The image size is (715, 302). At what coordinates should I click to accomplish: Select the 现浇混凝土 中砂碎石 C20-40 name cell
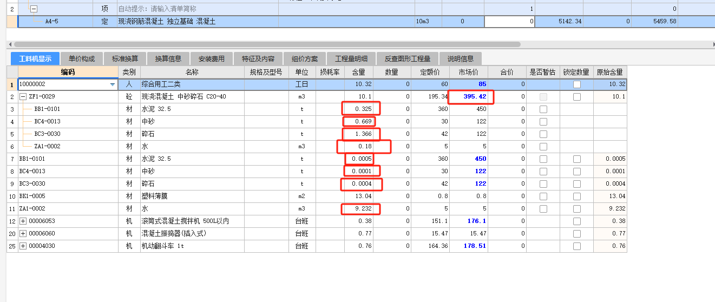click(192, 97)
